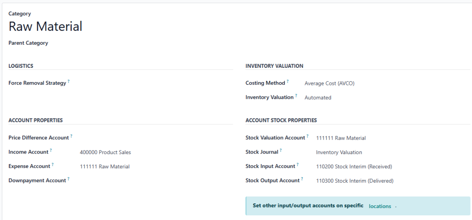Open the Automated inventory valuation dropdown
Screen dimensions: 472x220
318,98
